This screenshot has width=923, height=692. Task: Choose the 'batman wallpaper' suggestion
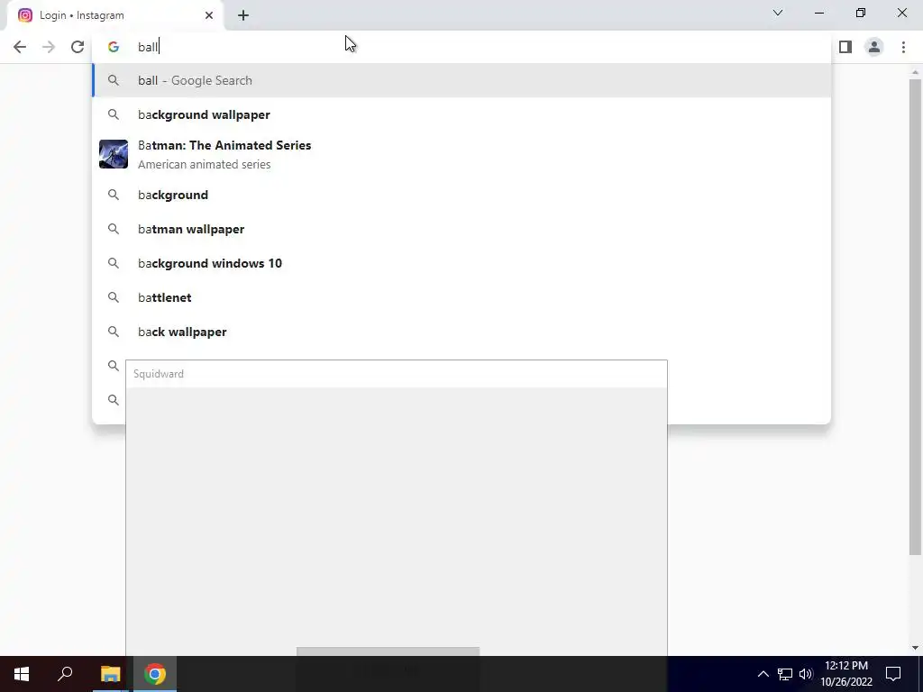[x=461, y=229]
